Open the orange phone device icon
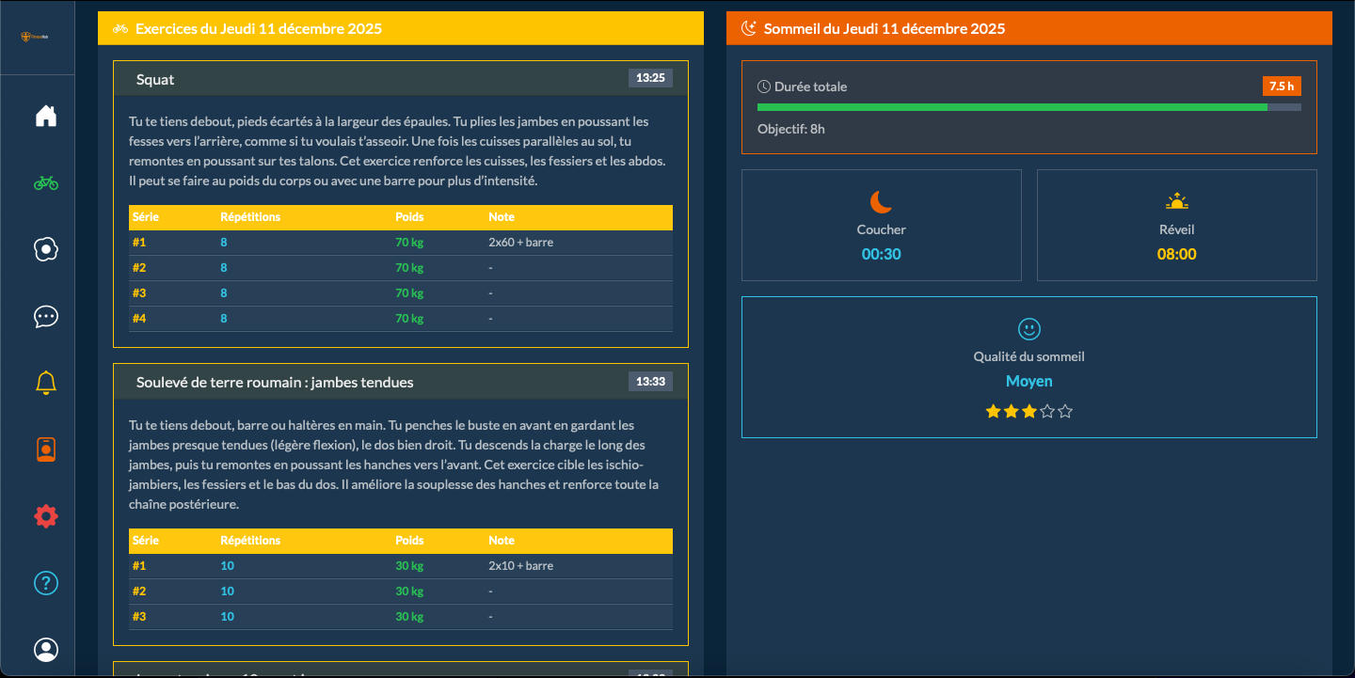 coord(45,449)
